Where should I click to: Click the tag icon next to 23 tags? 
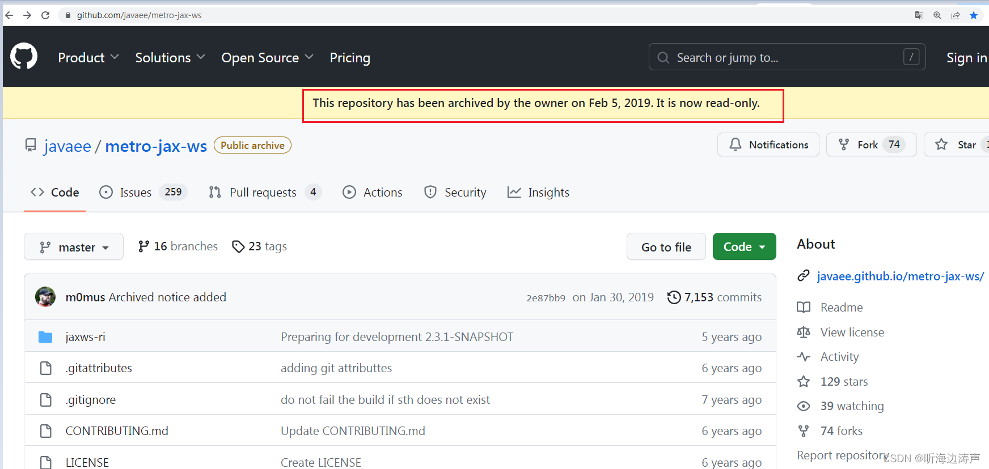click(x=238, y=246)
